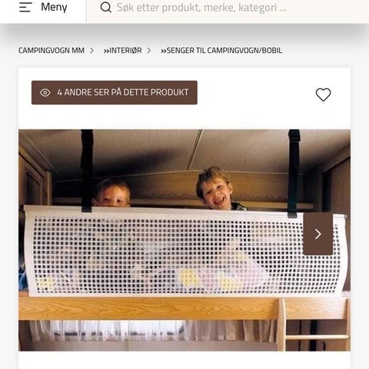This screenshot has width=369, height=369.
Task: Click the left black strap in photo
Action: tap(87, 171)
